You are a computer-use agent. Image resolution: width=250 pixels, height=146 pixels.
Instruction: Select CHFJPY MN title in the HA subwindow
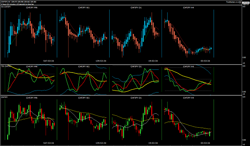point(32,8)
